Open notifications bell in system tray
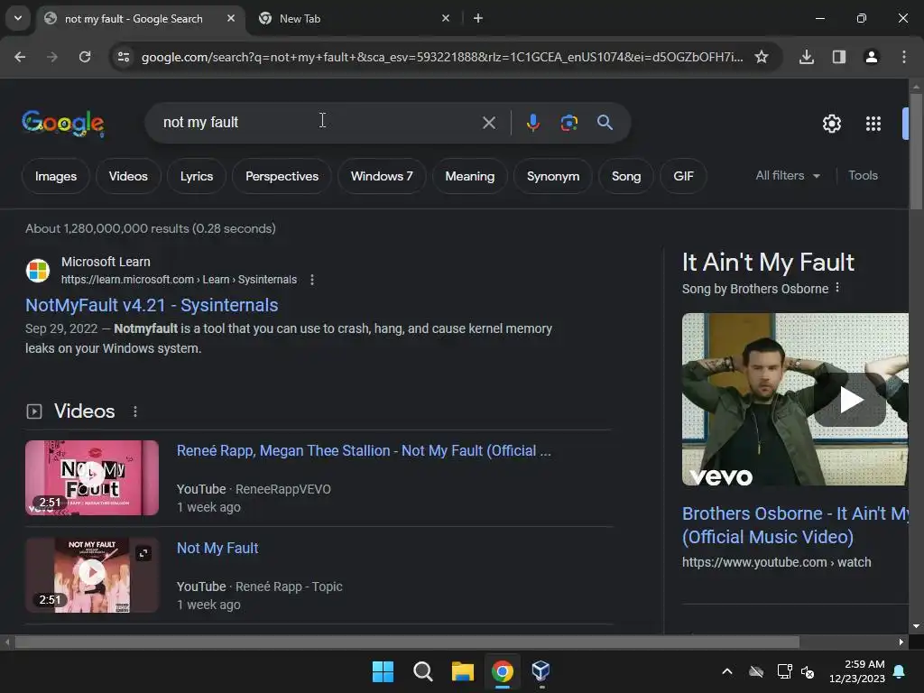The image size is (924, 693). (x=900, y=671)
